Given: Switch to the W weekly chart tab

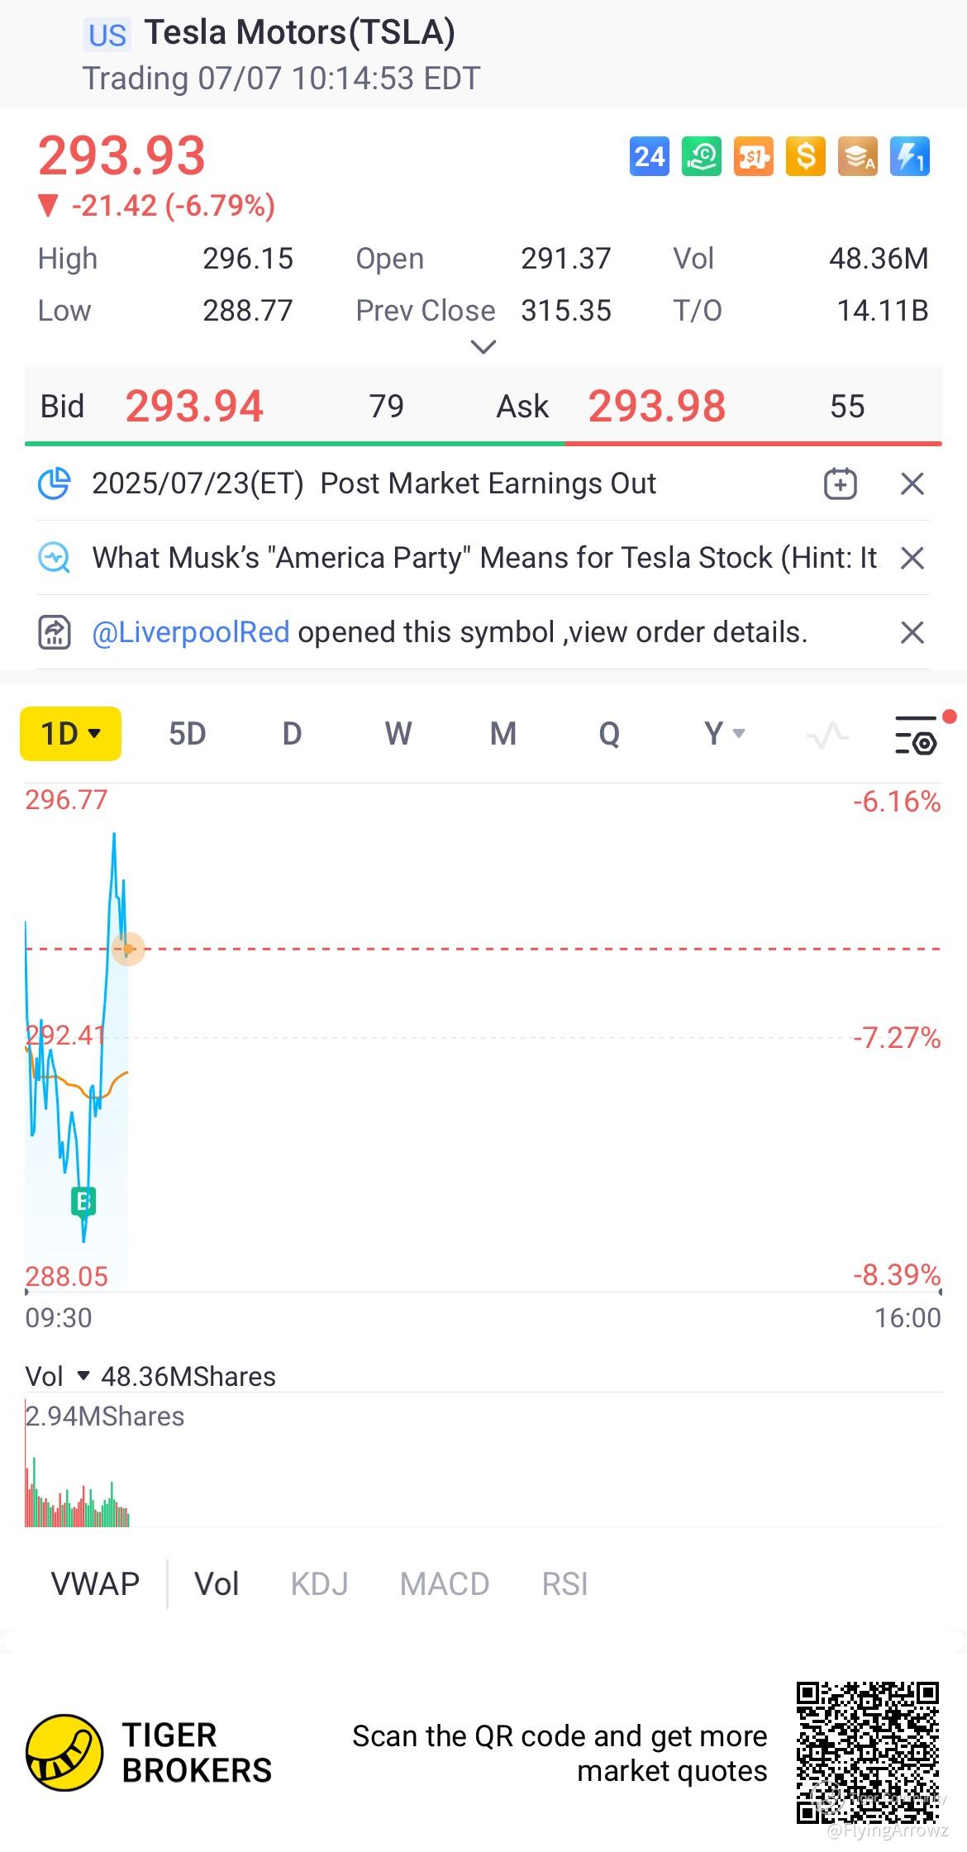Looking at the screenshot, I should coord(398,734).
